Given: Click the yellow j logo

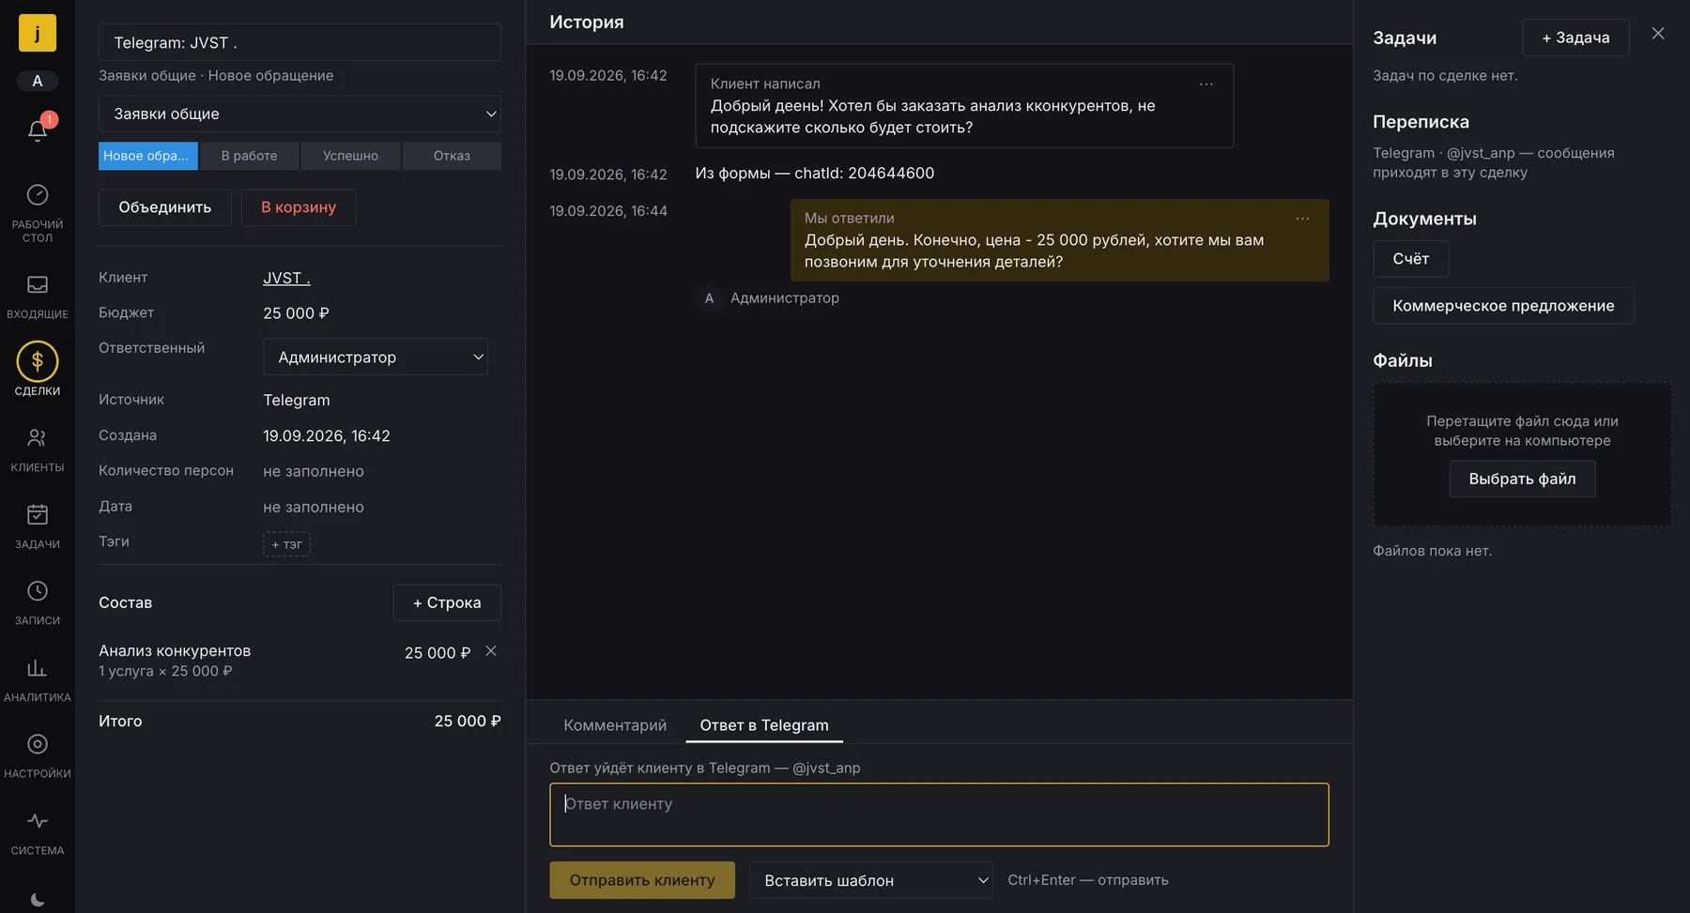Looking at the screenshot, I should 38,33.
